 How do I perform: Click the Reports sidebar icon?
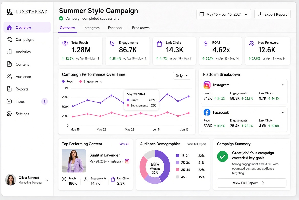click(x=9, y=89)
